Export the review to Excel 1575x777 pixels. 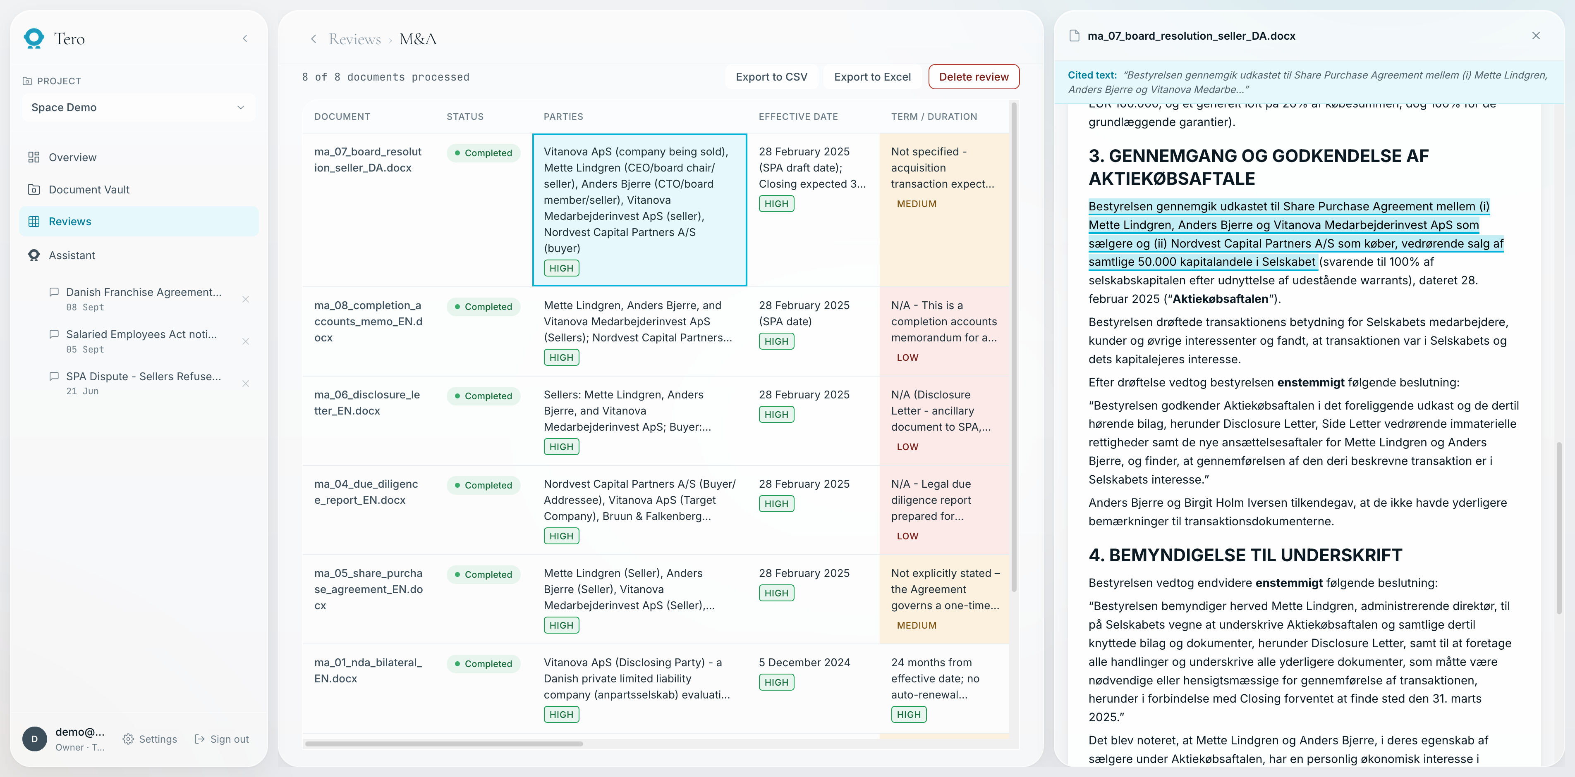click(x=872, y=77)
